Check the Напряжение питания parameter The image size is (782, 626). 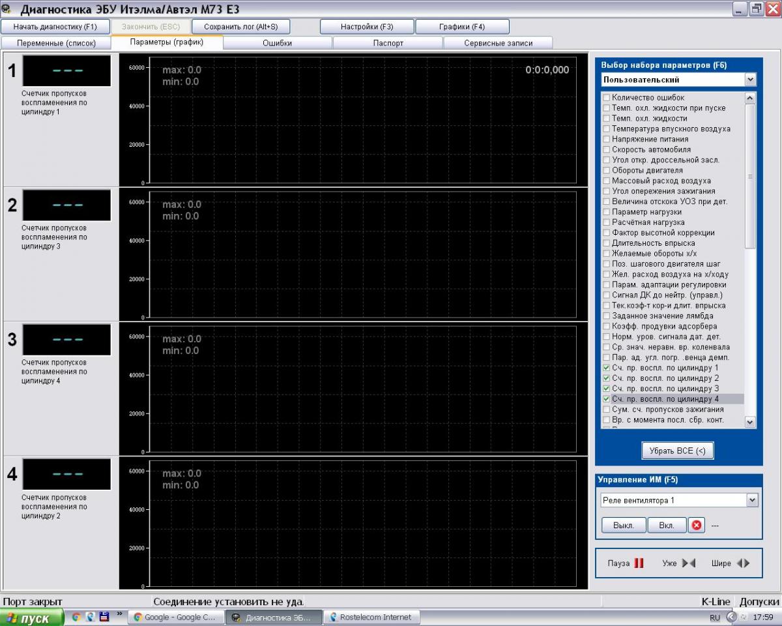[x=607, y=139]
